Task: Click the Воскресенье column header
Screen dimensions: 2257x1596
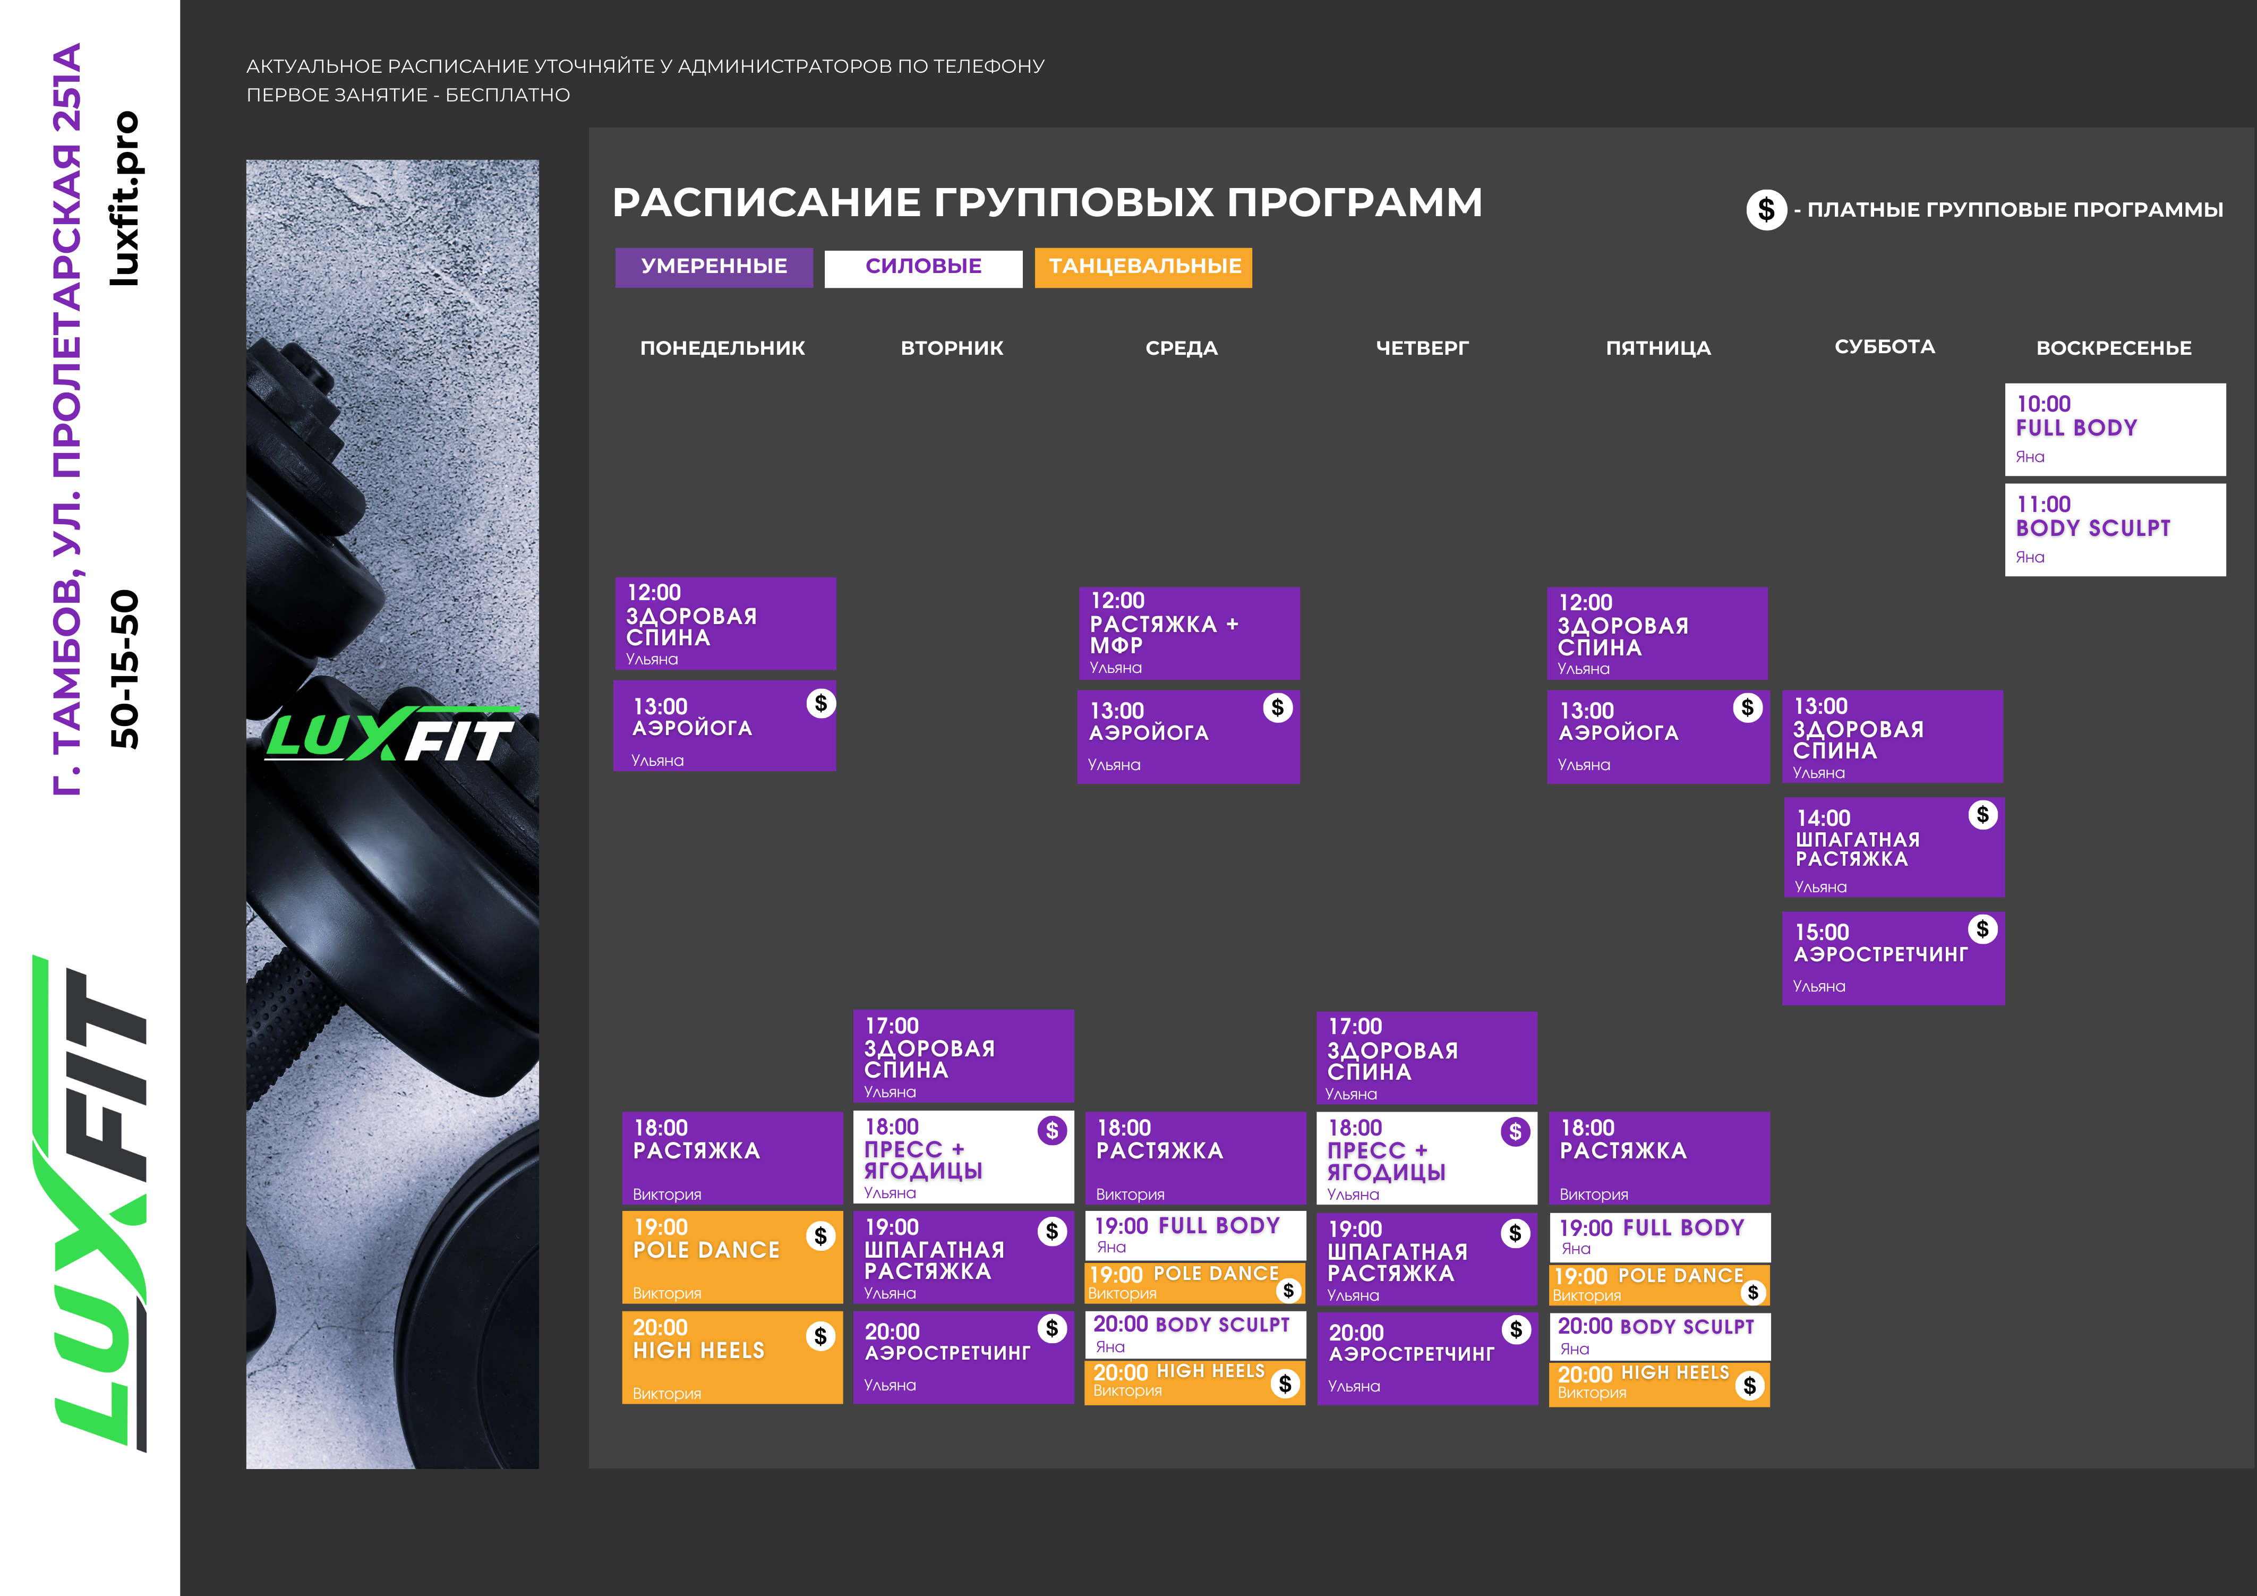Action: 2114,347
